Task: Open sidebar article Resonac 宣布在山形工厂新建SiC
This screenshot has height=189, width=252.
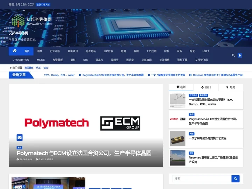Action: (x=213, y=160)
